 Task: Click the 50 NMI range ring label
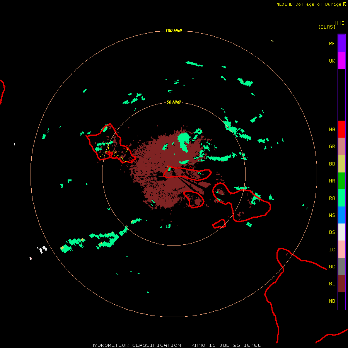(174, 102)
